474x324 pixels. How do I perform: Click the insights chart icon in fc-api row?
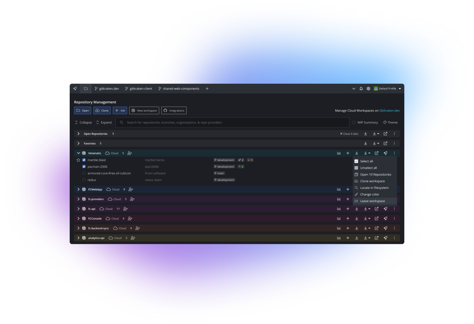point(339,209)
